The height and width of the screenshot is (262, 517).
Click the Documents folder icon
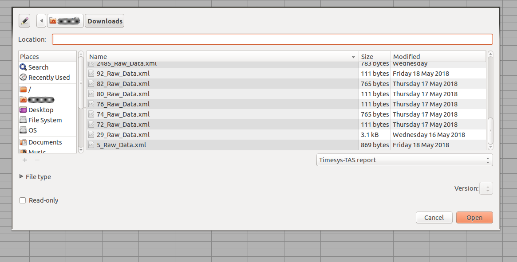point(23,142)
